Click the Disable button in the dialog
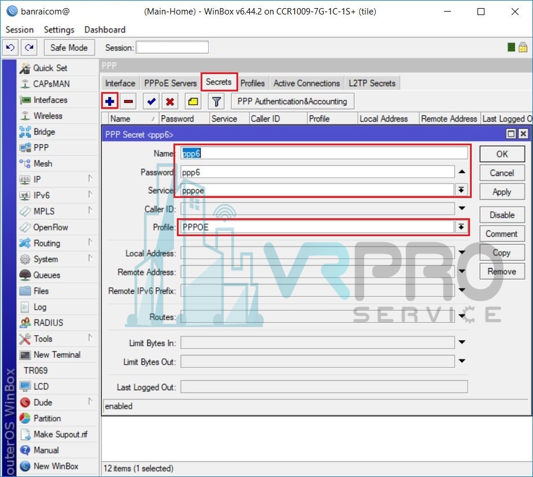Viewport: 533px width, 477px height. [x=502, y=215]
